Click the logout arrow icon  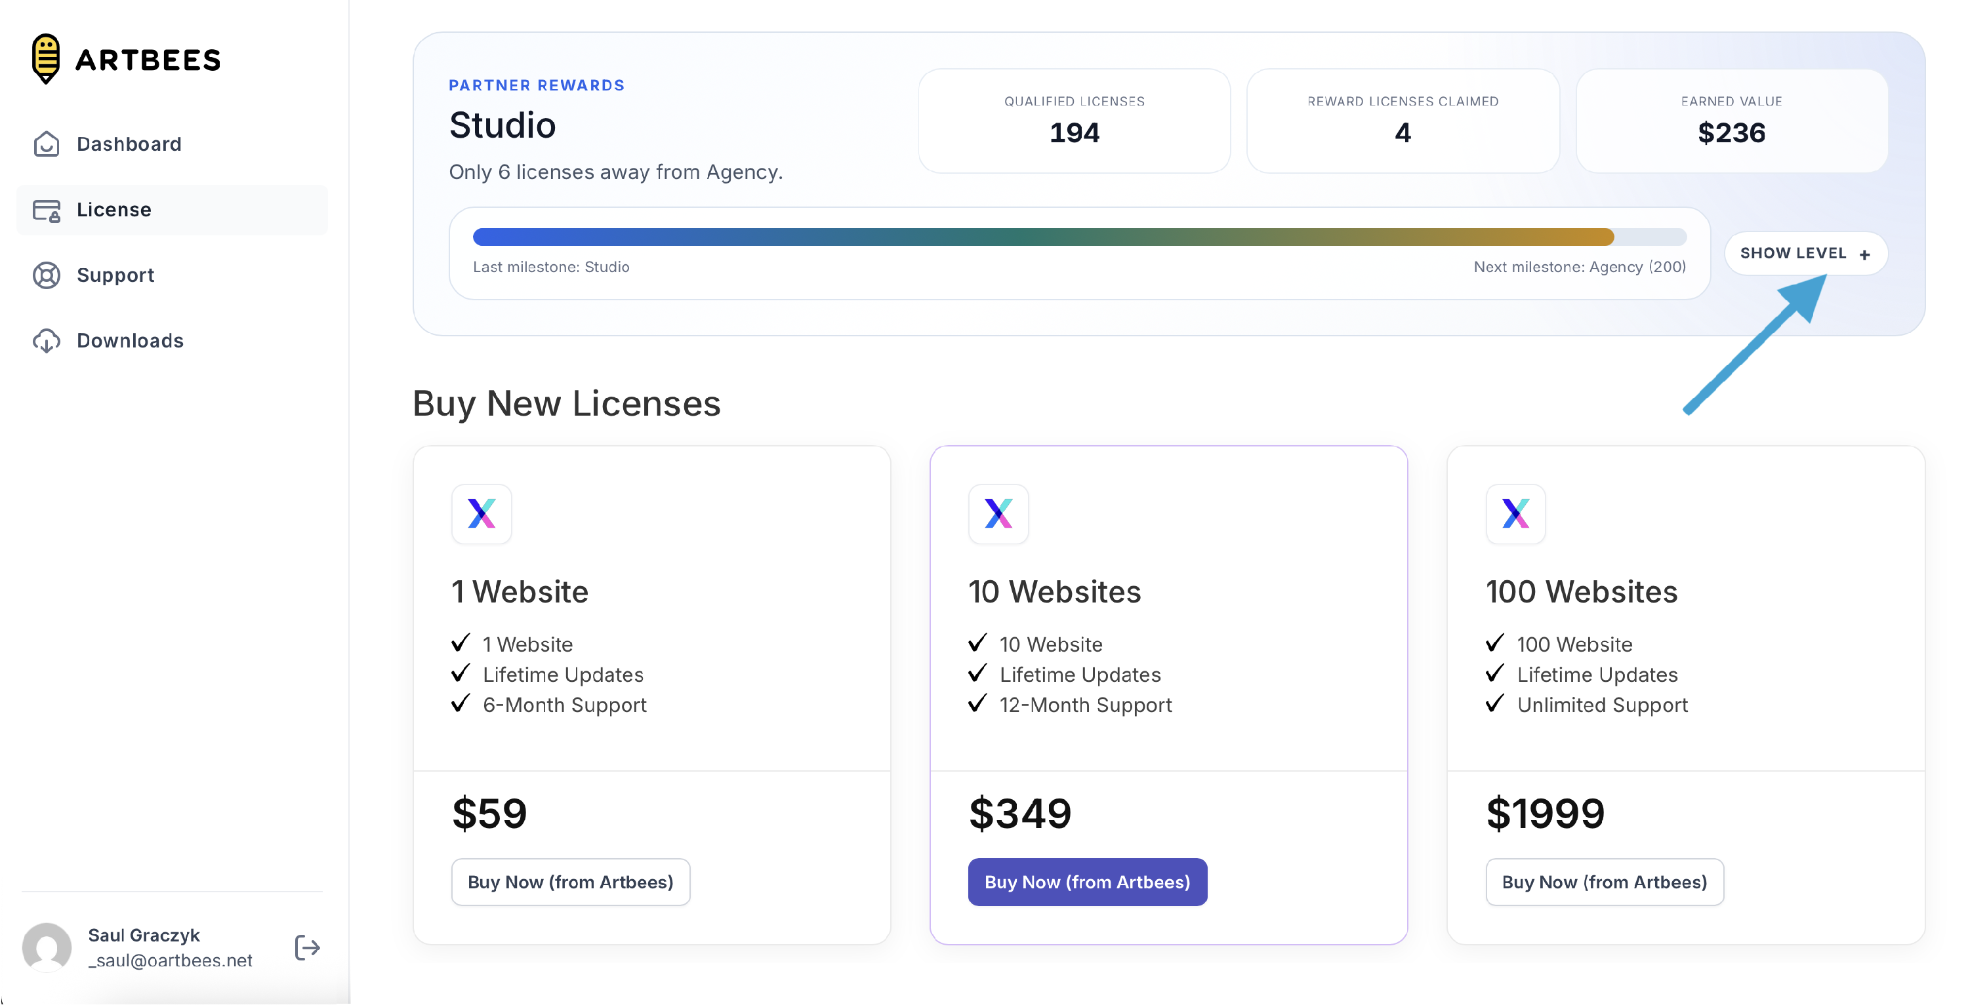(x=307, y=947)
